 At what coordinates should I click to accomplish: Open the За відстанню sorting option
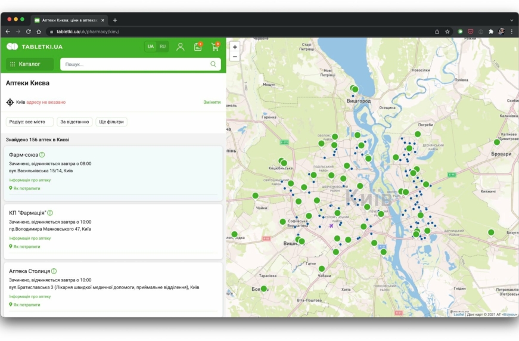(x=74, y=122)
